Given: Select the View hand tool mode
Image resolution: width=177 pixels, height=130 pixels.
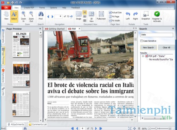Looking at the screenshot, I should coord(6,16).
